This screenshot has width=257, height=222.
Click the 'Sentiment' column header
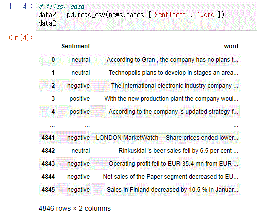pos(76,46)
